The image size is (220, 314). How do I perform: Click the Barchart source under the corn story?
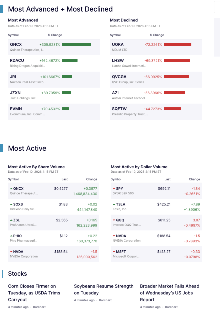pyautogui.click(x=40, y=307)
